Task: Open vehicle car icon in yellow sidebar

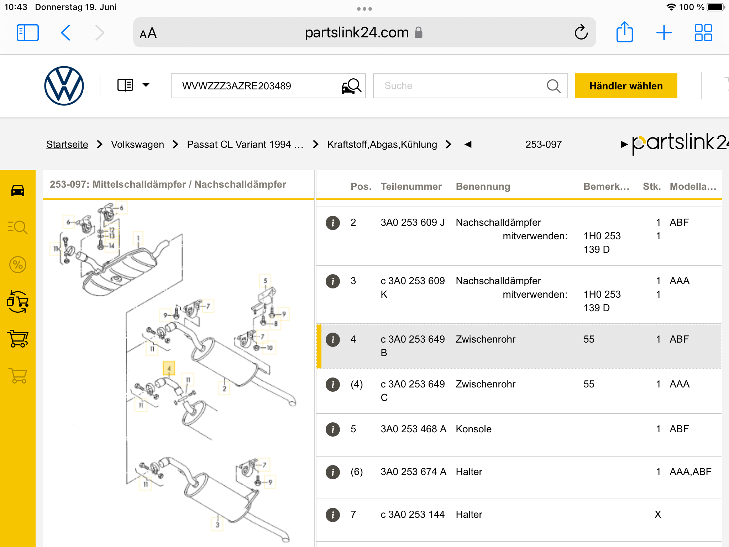Action: click(x=18, y=191)
